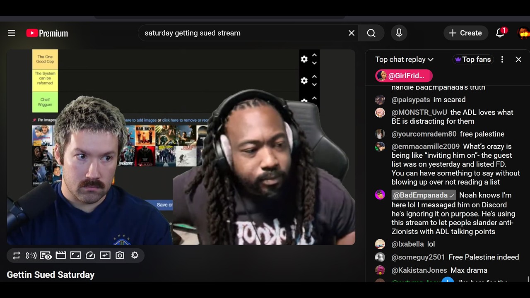Click the gear for The One Good Cop row
Viewport: 530px width, 298px height.
304,59
